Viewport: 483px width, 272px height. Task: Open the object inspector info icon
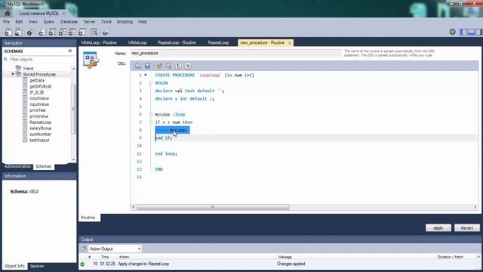(30, 32)
